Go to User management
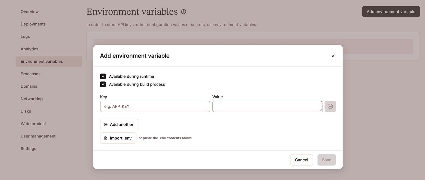The image size is (425, 180). [38, 136]
